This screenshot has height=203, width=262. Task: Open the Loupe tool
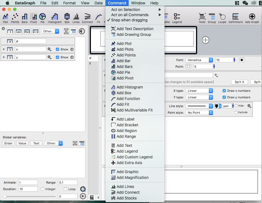point(222,18)
